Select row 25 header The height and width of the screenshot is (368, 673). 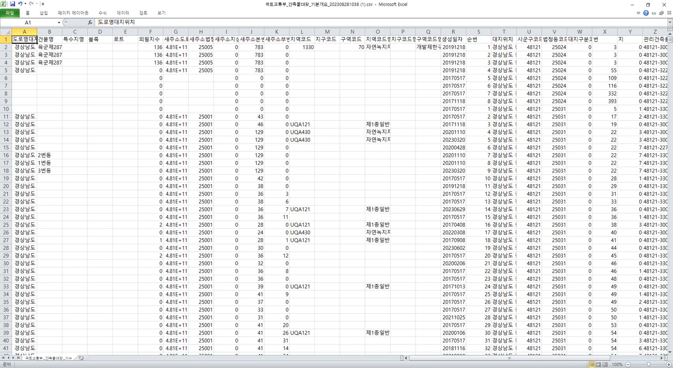6,225
